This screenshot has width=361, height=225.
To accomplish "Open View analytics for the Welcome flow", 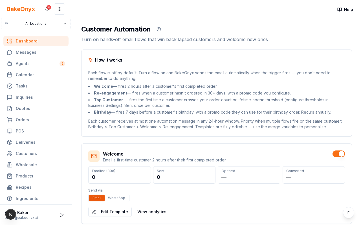I will pos(152,212).
